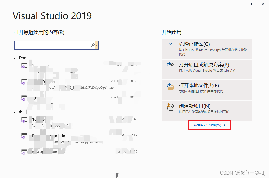Viewport: 269px width, 178px height.
Task: Open 创建新项目(N) card
Action: (207, 111)
